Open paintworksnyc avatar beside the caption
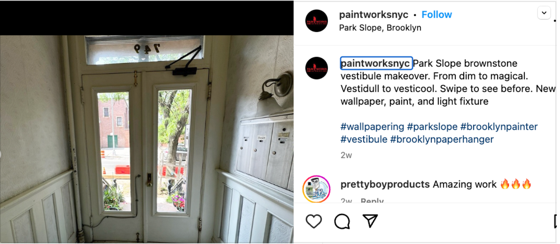Image resolution: width=560 pixels, height=244 pixels. pyautogui.click(x=316, y=68)
